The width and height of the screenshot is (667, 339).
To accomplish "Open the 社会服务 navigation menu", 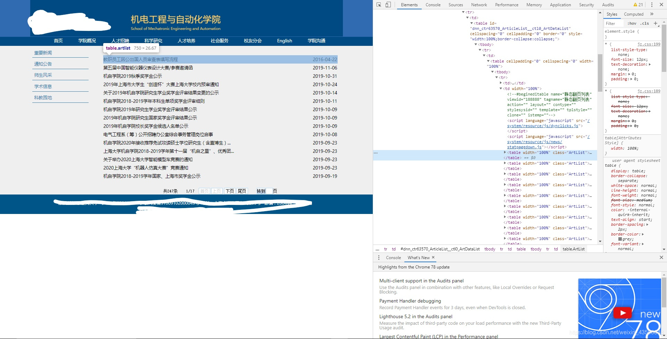I will pyautogui.click(x=219, y=41).
